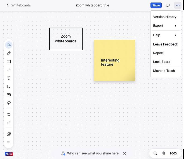Choose Lock Board menu entry
Viewport: 184px width, 159px height.
[165, 62]
